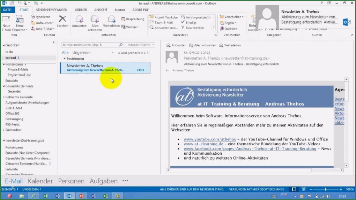Select the Team-E-Mail quick step

162,22
